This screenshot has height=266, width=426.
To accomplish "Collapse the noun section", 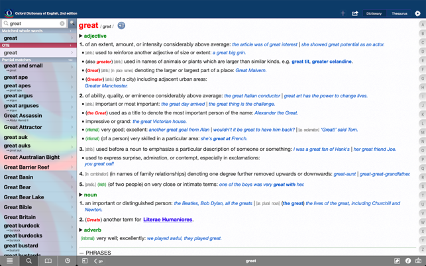I will pyautogui.click(x=81, y=195).
